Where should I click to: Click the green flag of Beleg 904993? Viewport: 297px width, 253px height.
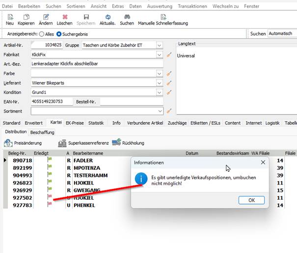coord(50,174)
